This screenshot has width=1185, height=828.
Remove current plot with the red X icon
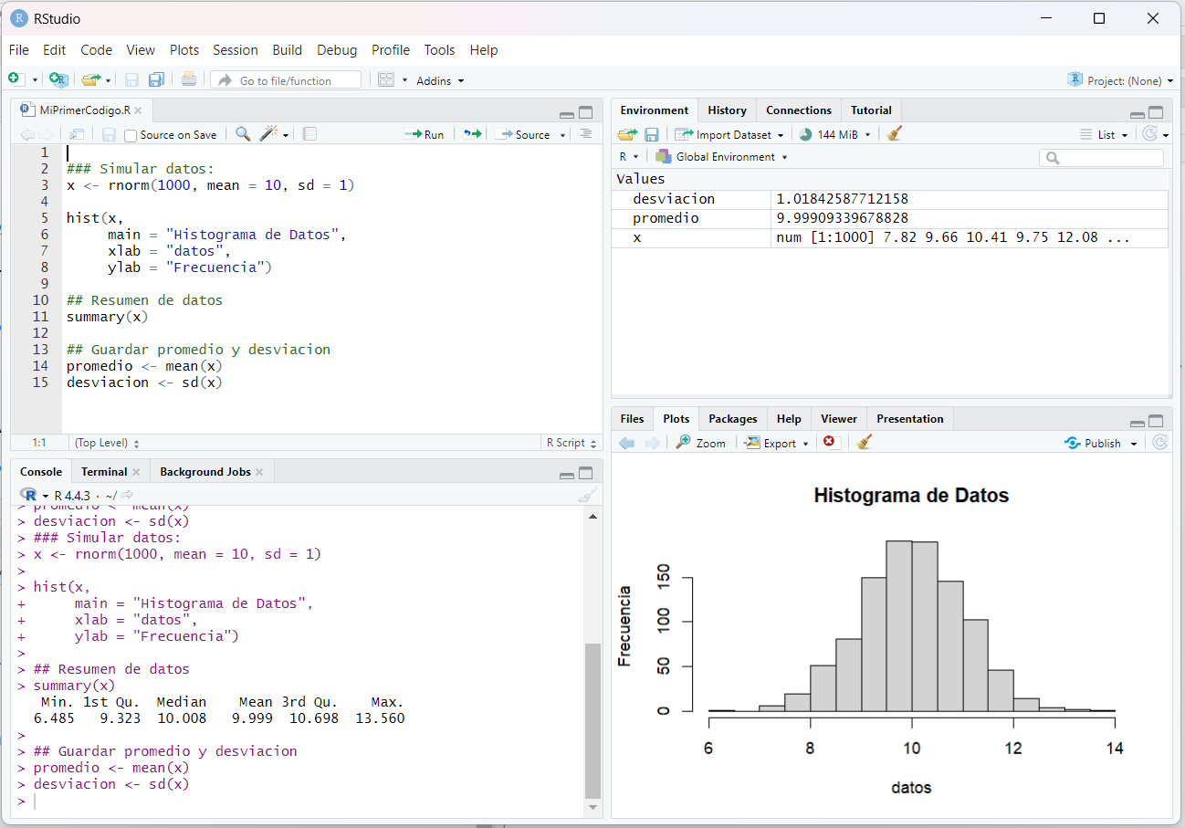click(x=829, y=443)
